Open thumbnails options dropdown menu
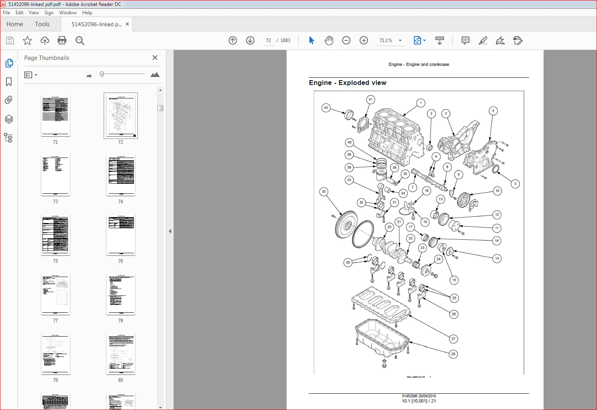 pos(31,75)
